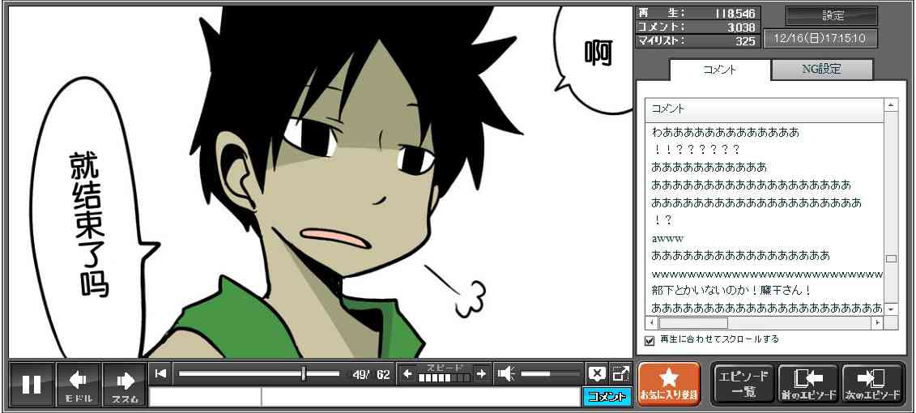
Task: Increase speed with the right arrow
Action: point(481,373)
